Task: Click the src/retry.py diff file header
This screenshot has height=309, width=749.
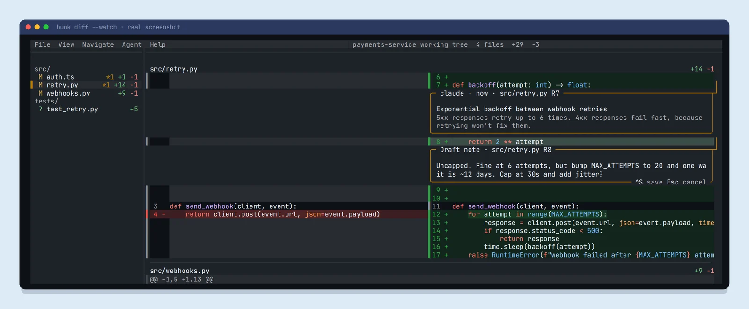Action: tap(174, 69)
